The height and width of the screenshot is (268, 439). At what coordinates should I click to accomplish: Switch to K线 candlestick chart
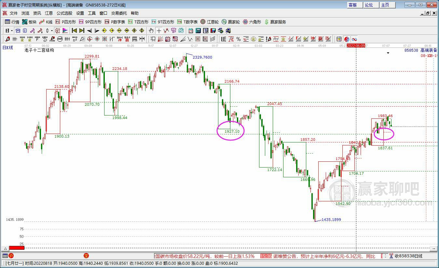click(46, 22)
